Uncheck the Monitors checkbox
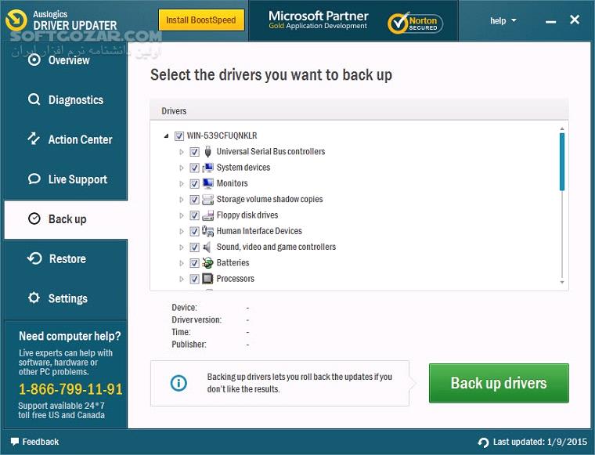 coord(194,184)
